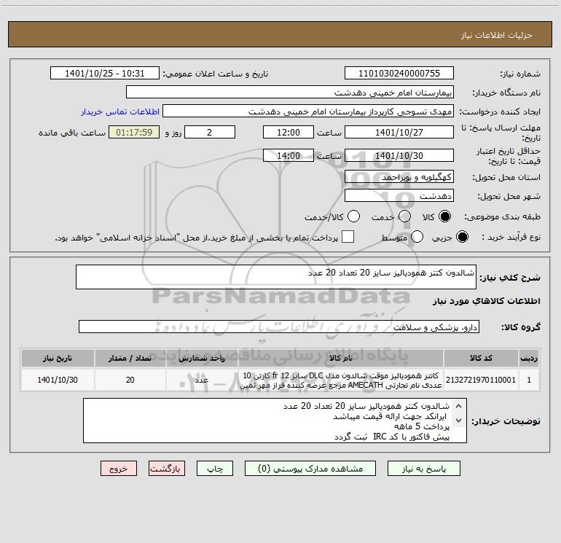Image resolution: width=561 pixels, height=543 pixels.
Task: Click the need date cell 1401/10/30 in table
Action: tap(58, 380)
